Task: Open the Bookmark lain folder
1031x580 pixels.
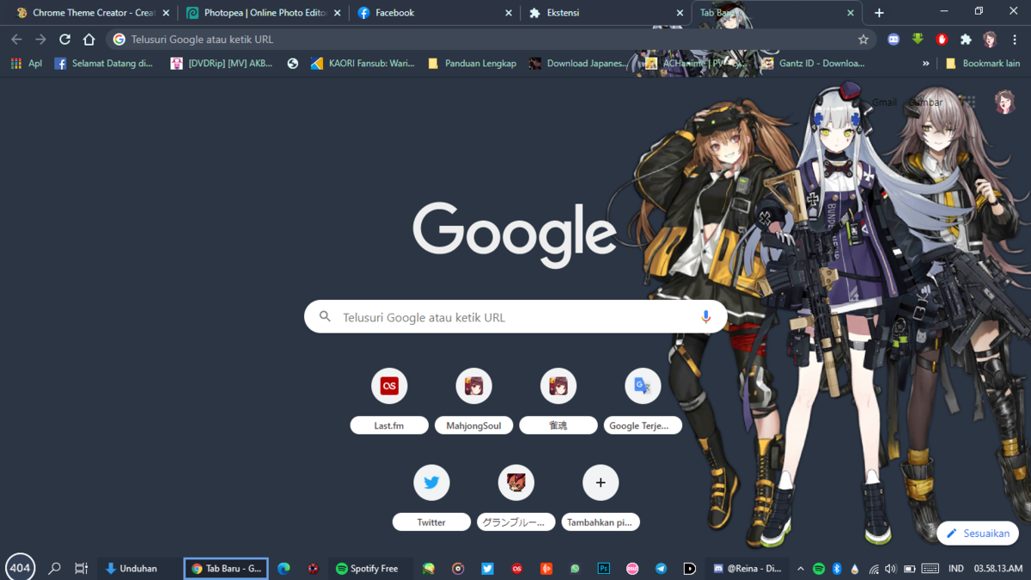Action: click(983, 64)
